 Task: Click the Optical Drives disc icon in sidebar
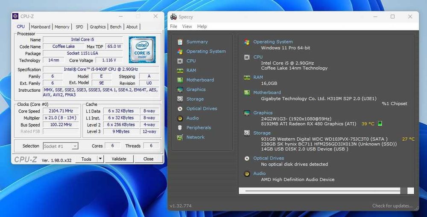coord(180,109)
